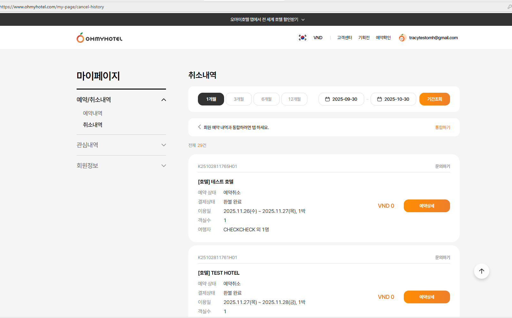Viewport: 512px width, 318px height.
Task: Open 고객센터 in the top navigation
Action: tap(344, 38)
